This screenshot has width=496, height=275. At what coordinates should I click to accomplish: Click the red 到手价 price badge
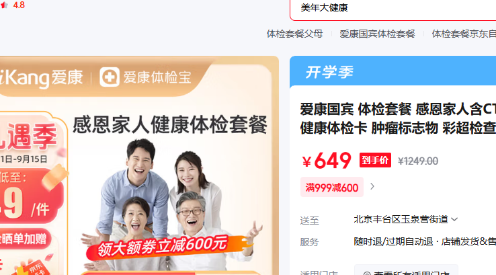coord(375,160)
